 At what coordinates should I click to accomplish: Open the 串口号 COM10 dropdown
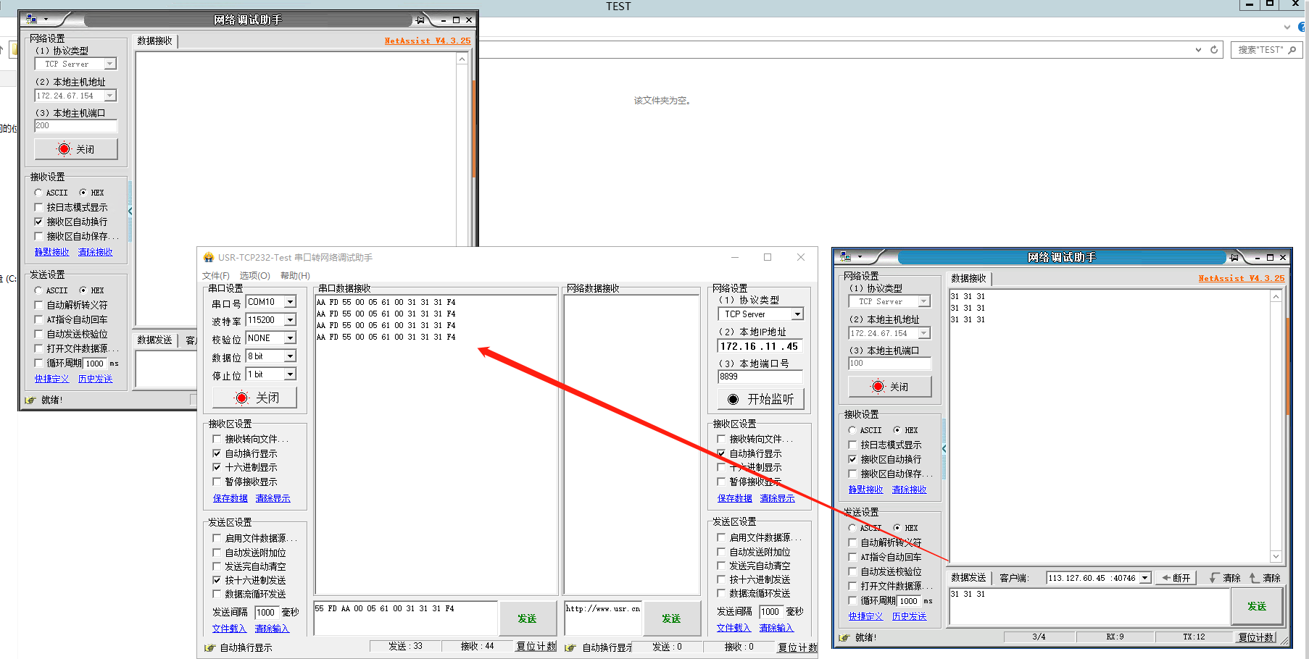(290, 302)
